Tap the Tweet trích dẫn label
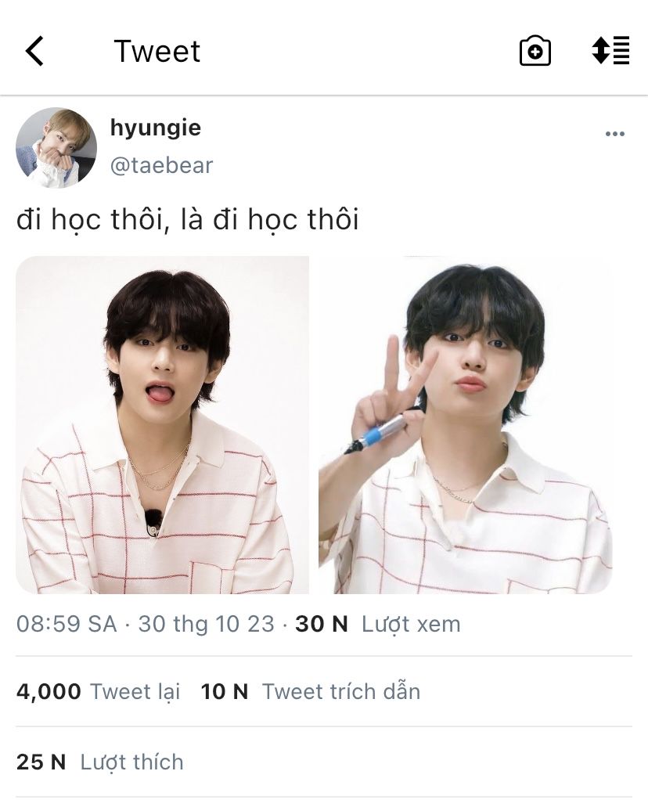This screenshot has width=648, height=800. pyautogui.click(x=341, y=692)
